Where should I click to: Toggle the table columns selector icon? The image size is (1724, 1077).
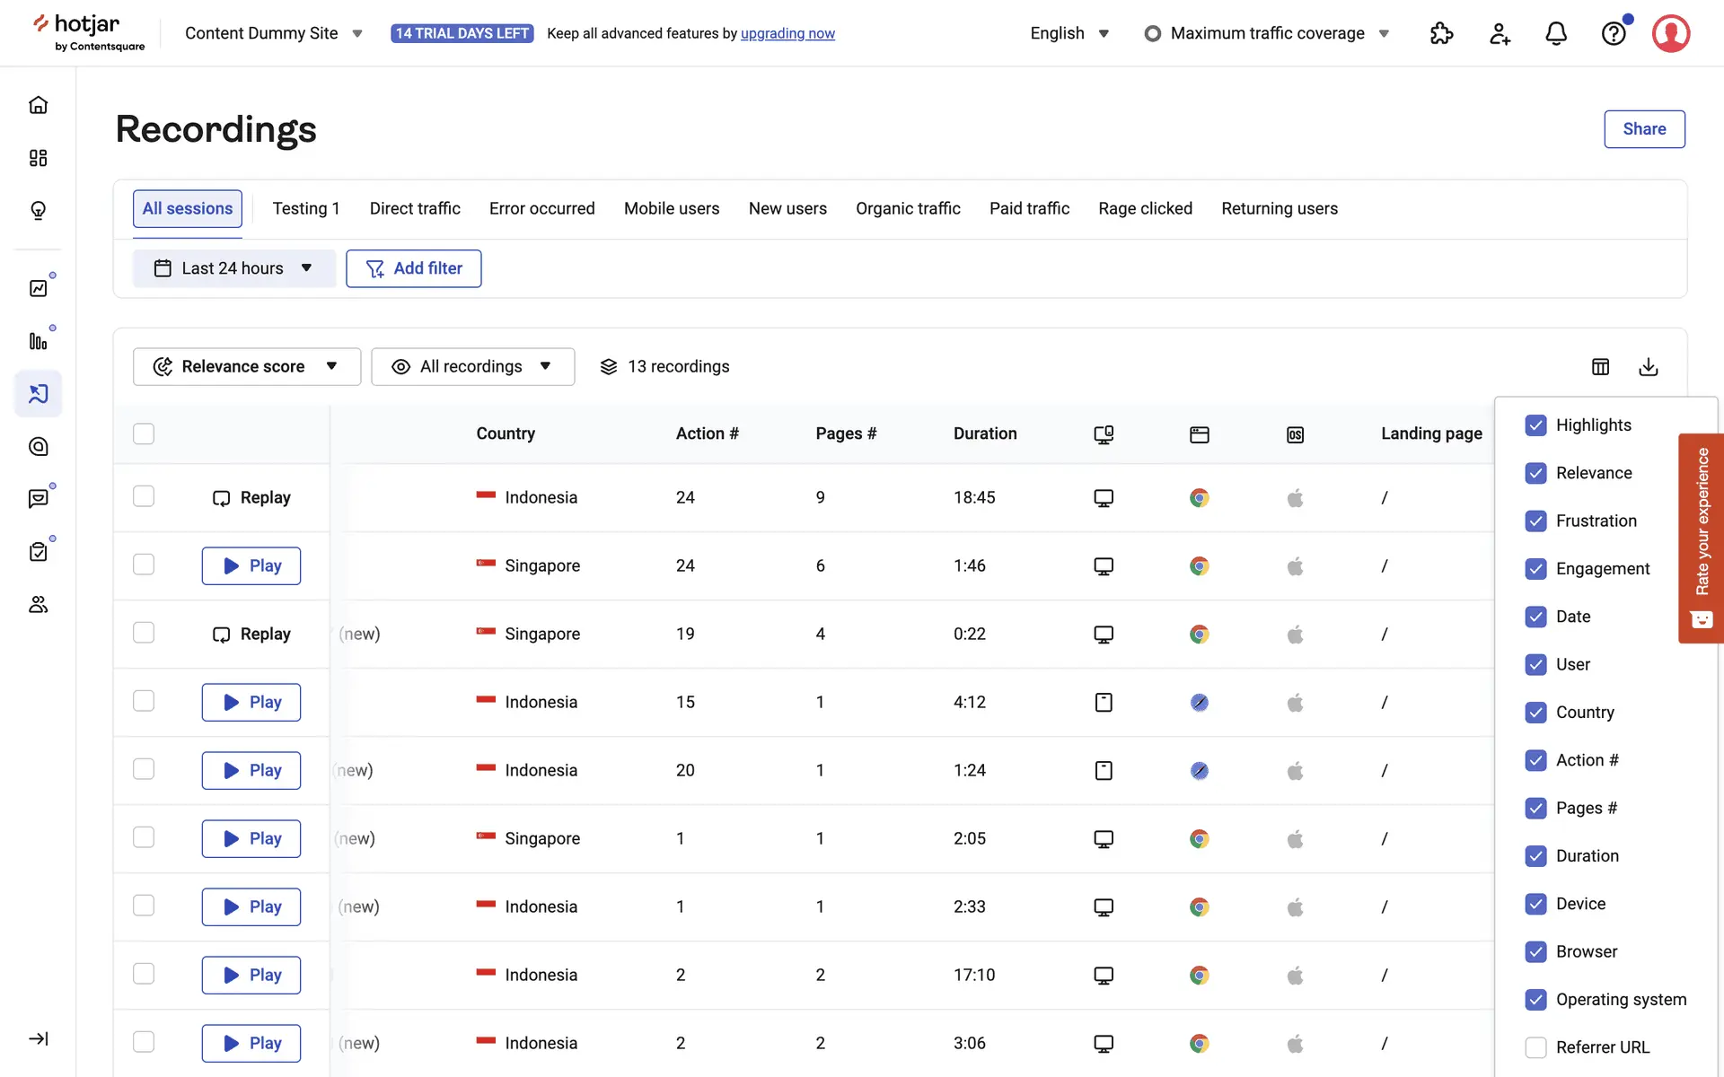click(x=1600, y=366)
